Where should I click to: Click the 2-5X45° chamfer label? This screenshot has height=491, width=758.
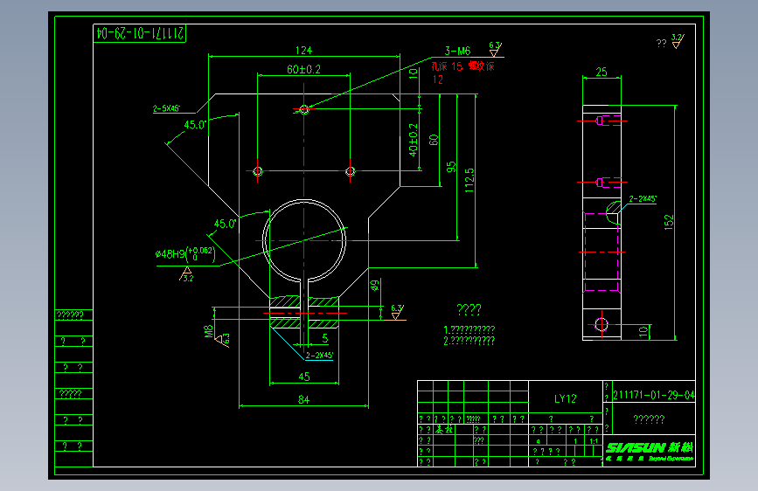click(167, 108)
